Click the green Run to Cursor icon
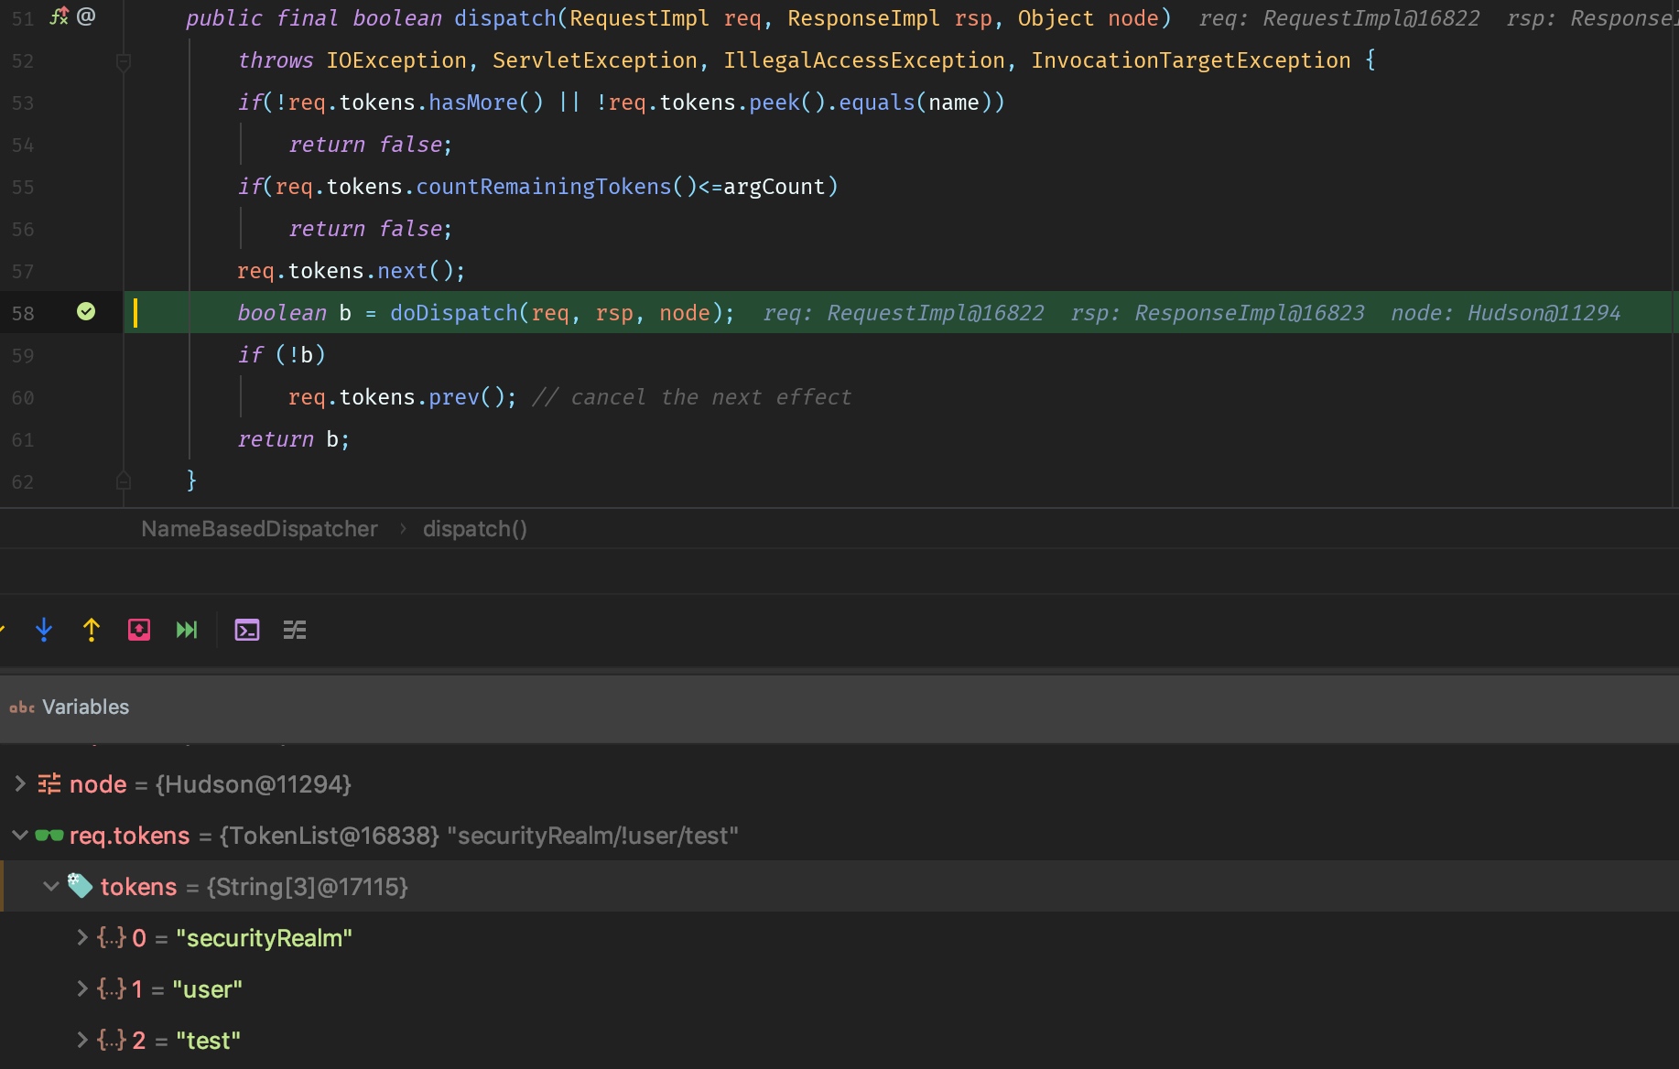Image resolution: width=1679 pixels, height=1069 pixels. click(x=187, y=630)
